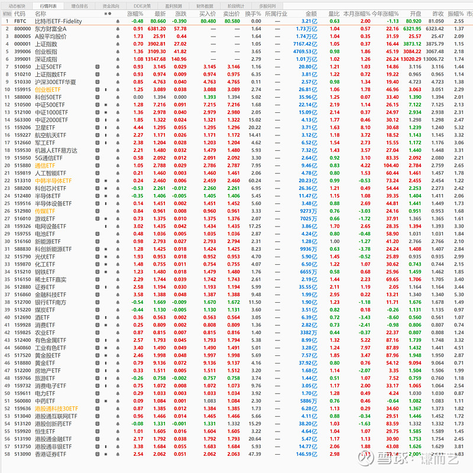Click the 初始 header cell
473x473 pixels.
pos(7,13)
